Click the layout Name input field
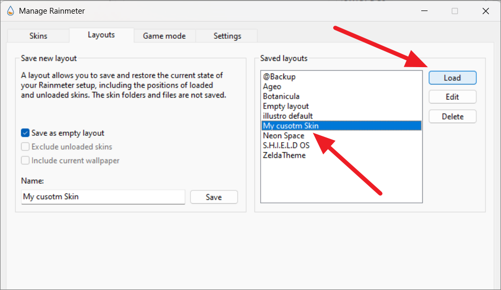The width and height of the screenshot is (501, 290). pos(103,197)
